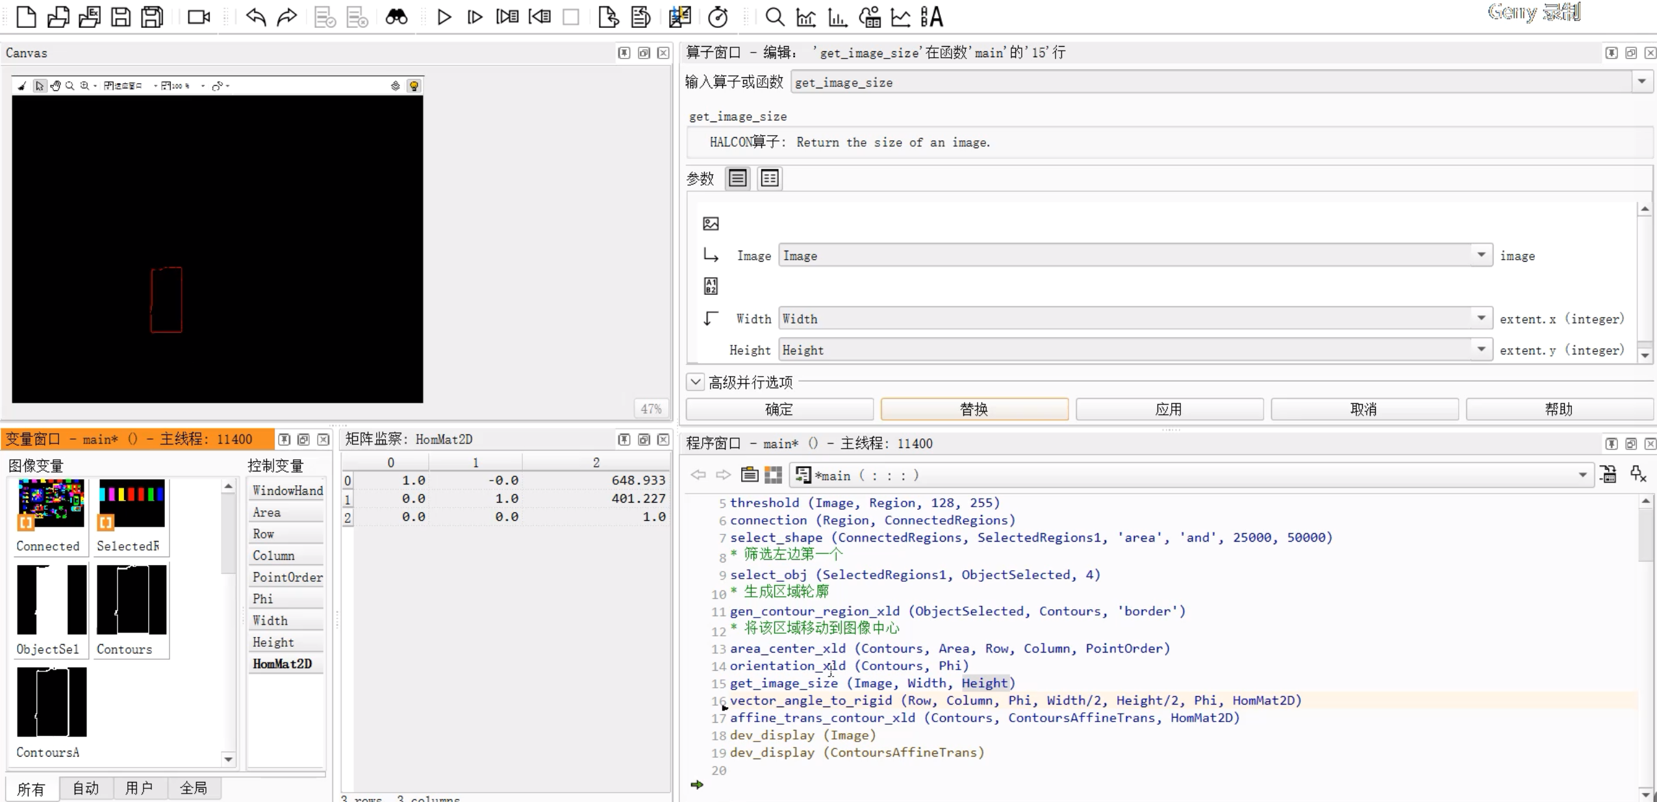Click the 替换 button
The height and width of the screenshot is (802, 1657).
click(974, 409)
